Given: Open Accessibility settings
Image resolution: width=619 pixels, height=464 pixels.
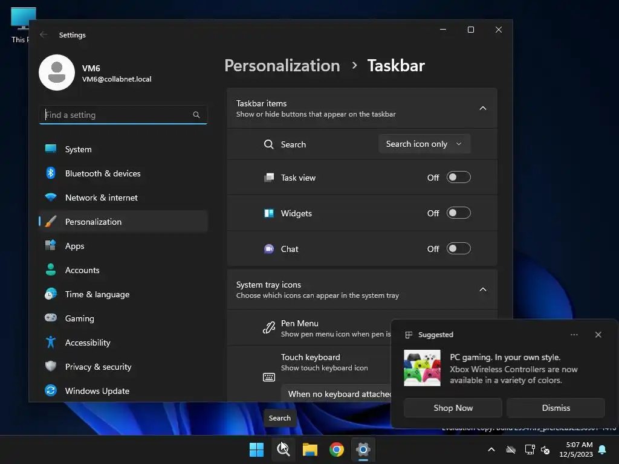Looking at the screenshot, I should coord(123,343).
